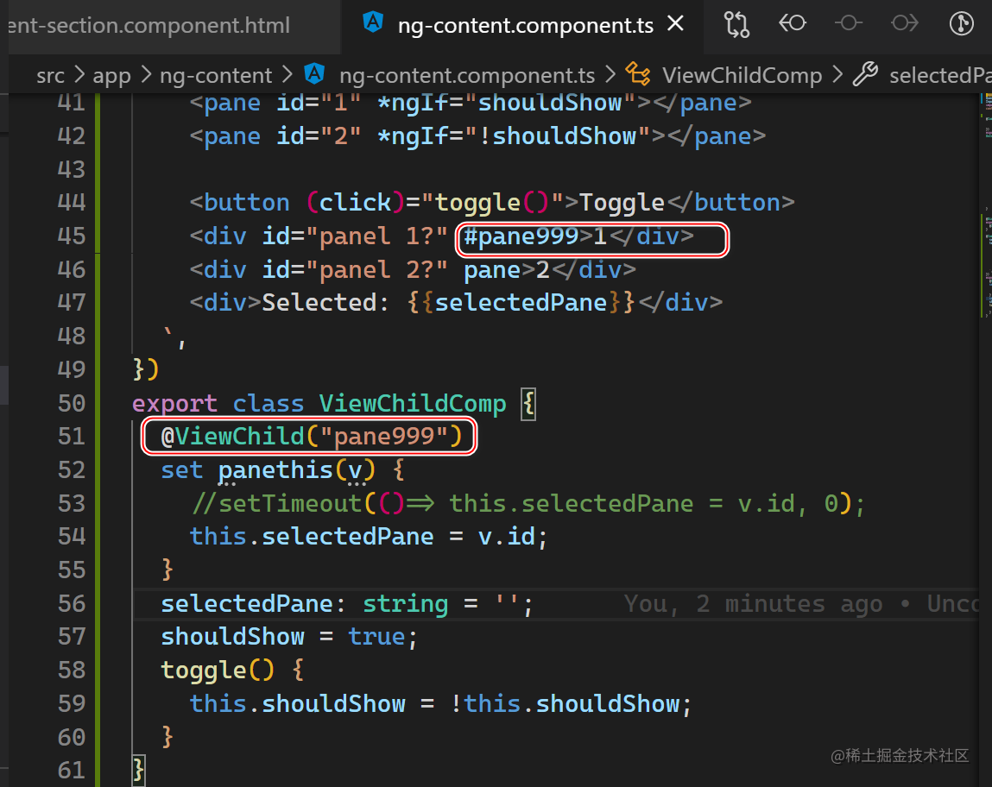The width and height of the screenshot is (992, 787).
Task: Close the ng-content.component.ts tab
Action: 676,24
